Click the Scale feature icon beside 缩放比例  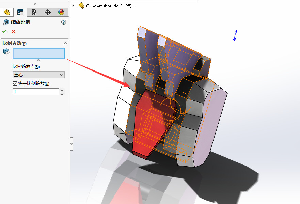coord(6,22)
